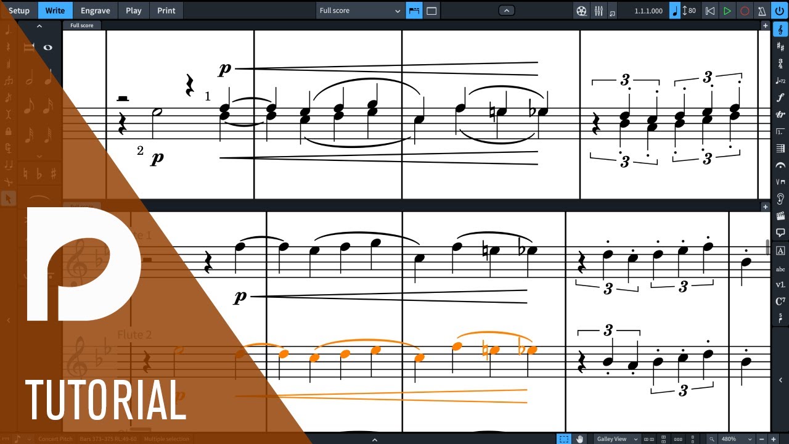Open the Video panel
789x444 pixels.
(780, 216)
